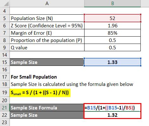Select row 20 header
Viewport: 149px width, 126px height.
pyautogui.click(x=5, y=100)
